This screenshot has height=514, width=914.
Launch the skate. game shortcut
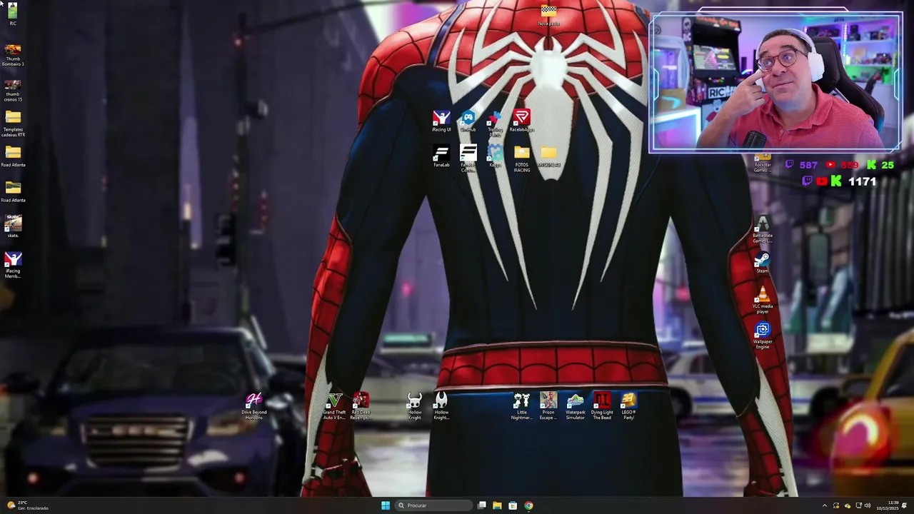pos(13,227)
